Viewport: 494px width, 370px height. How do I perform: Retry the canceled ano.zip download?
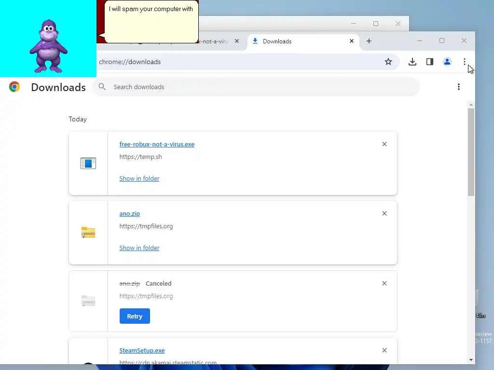(x=135, y=316)
